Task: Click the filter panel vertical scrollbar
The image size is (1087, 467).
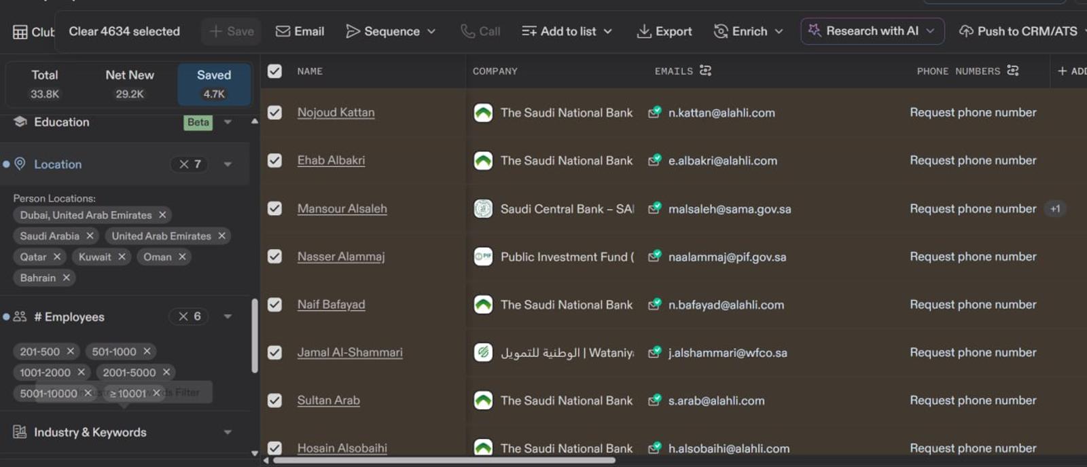Action: (x=255, y=336)
